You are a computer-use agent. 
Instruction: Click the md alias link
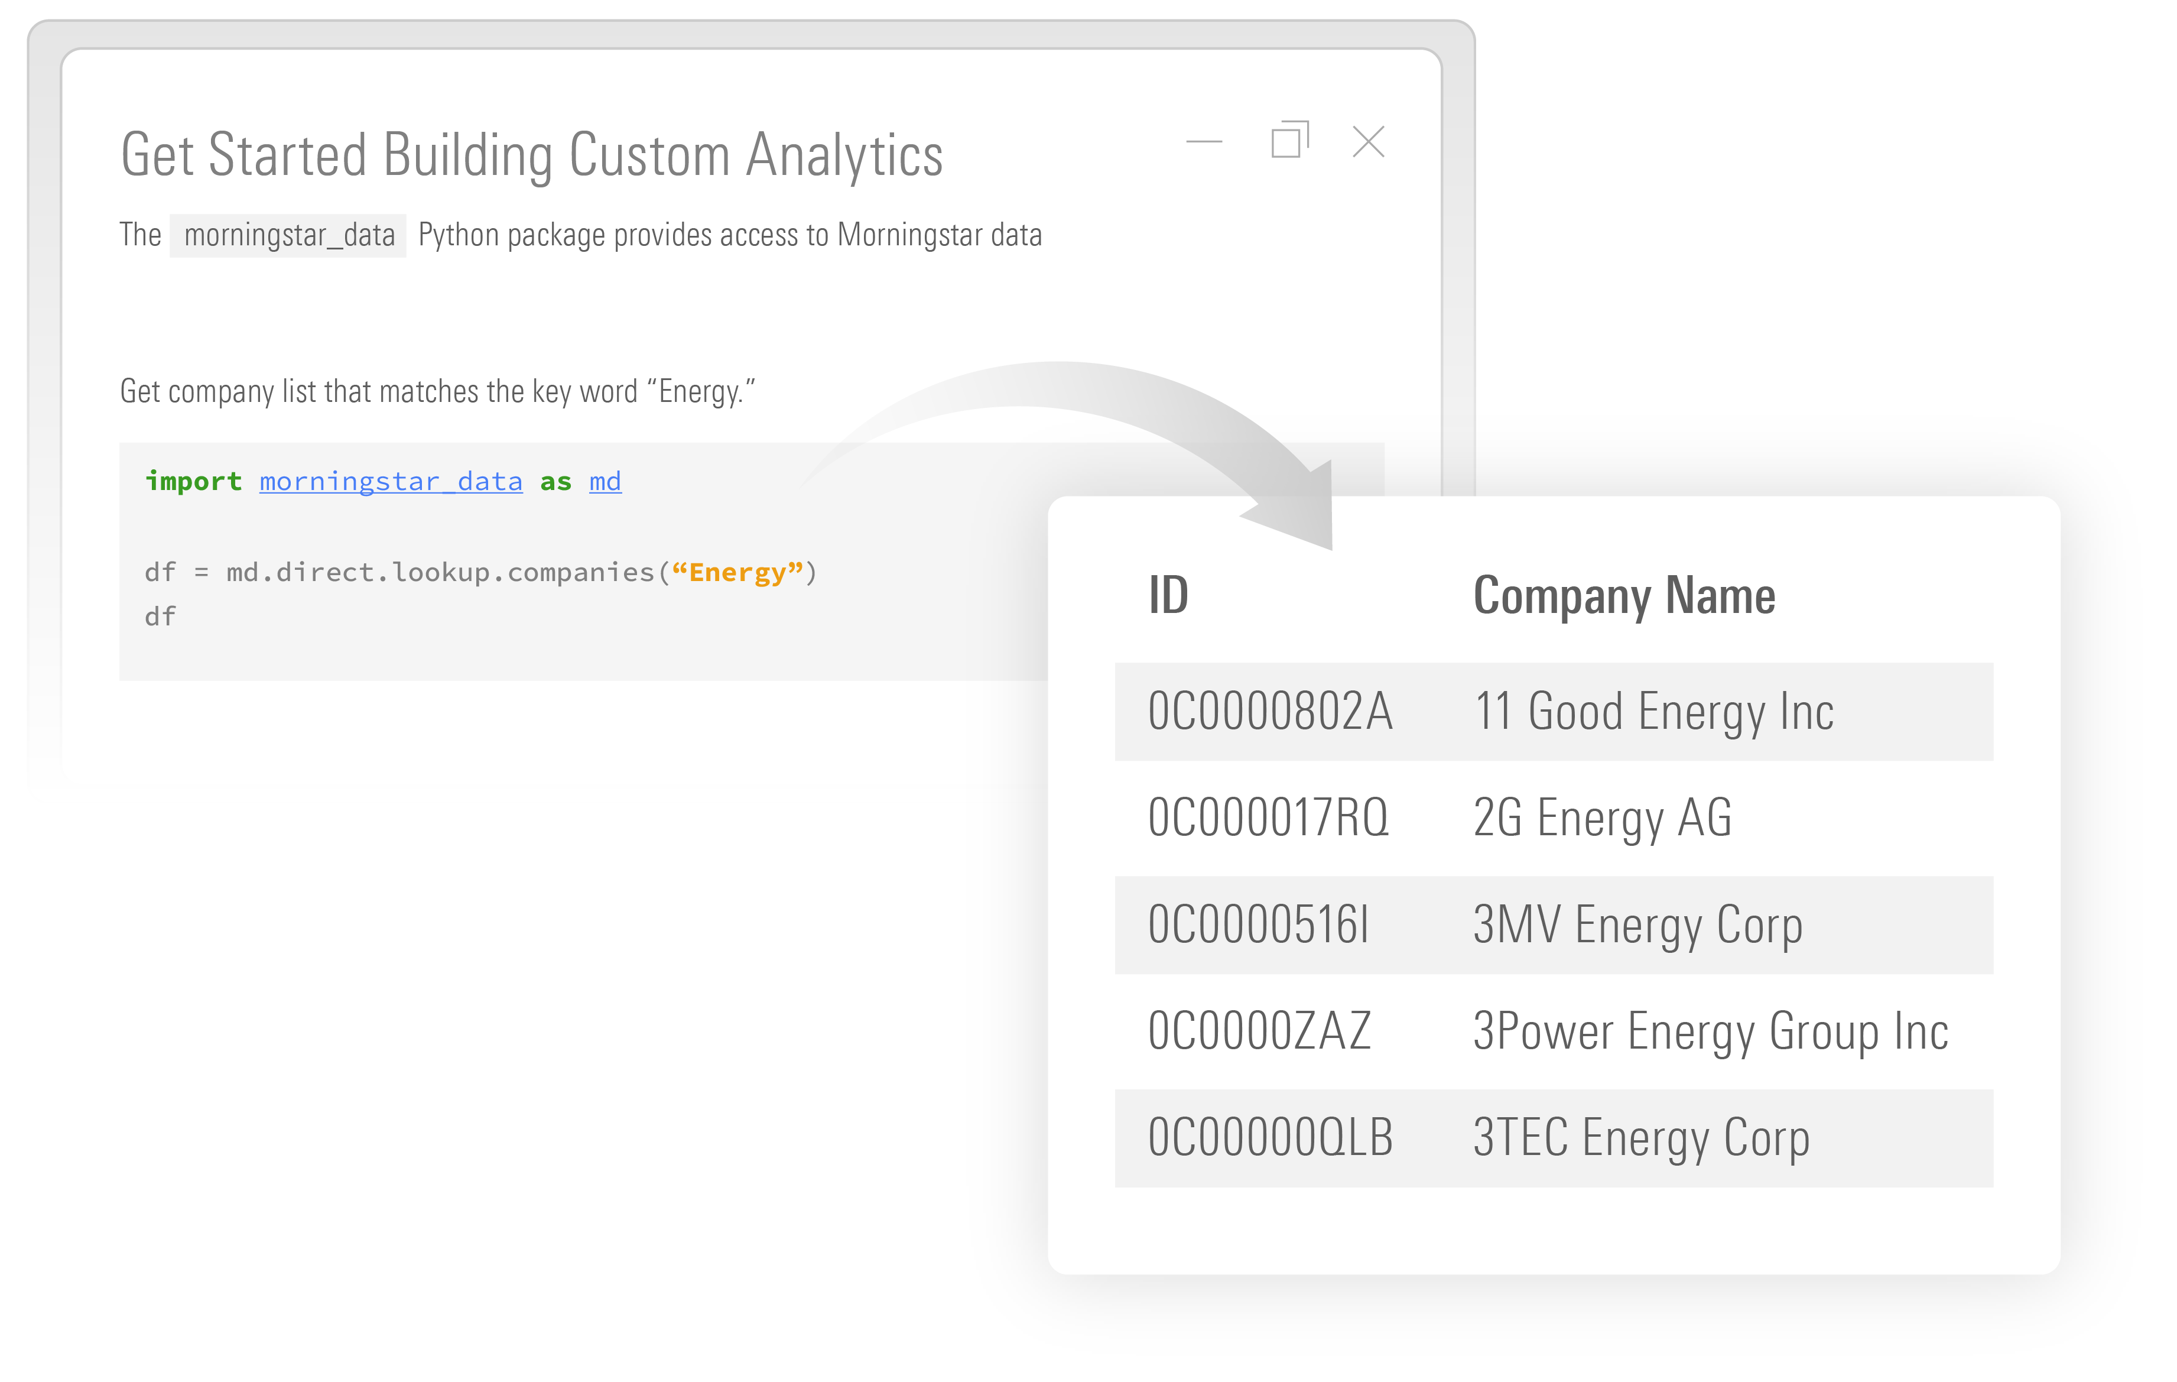pos(605,481)
